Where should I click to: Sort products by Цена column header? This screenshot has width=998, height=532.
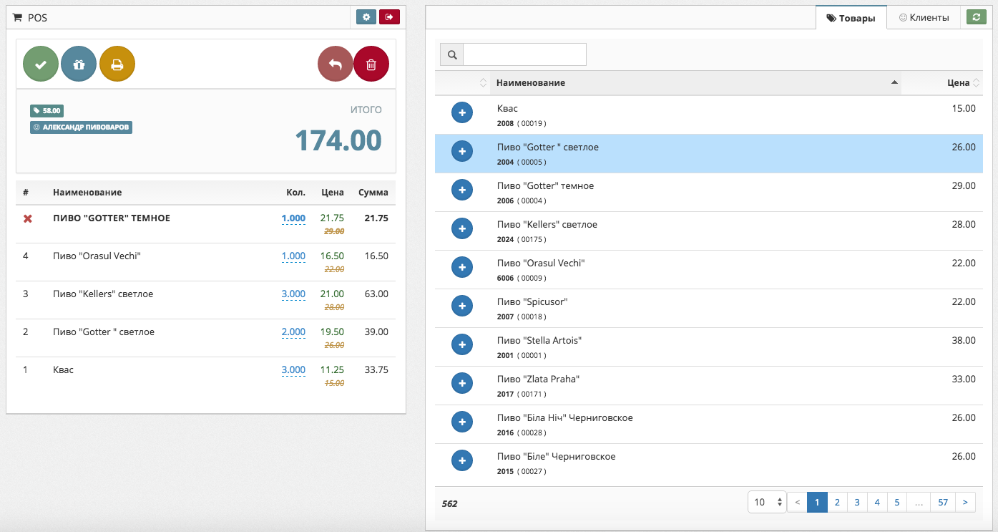coord(942,83)
